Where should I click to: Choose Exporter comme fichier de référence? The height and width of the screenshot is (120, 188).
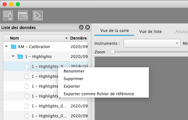(99, 94)
